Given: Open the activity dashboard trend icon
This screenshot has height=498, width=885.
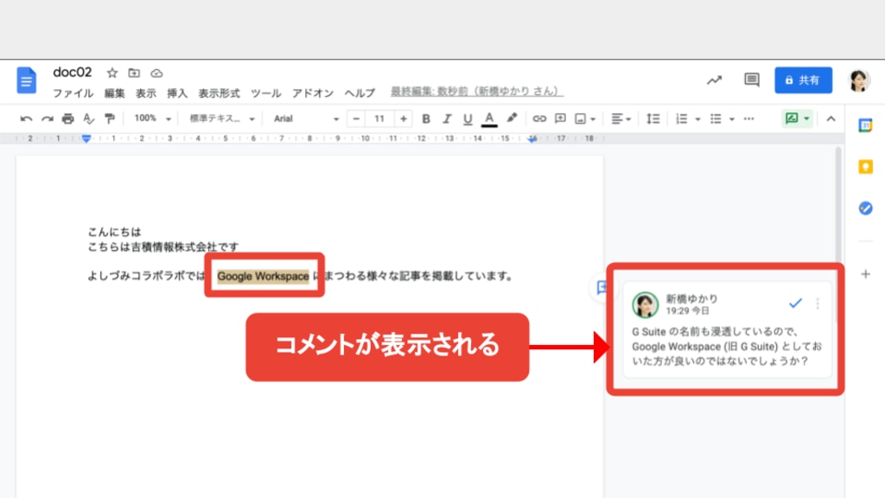Looking at the screenshot, I should click(715, 80).
